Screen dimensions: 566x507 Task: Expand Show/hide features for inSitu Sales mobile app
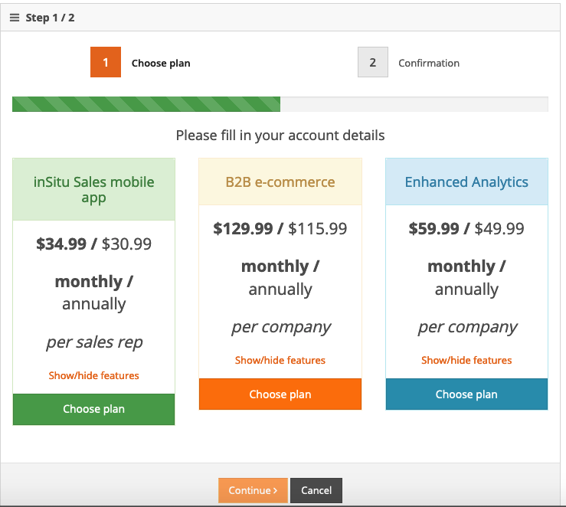pos(93,375)
